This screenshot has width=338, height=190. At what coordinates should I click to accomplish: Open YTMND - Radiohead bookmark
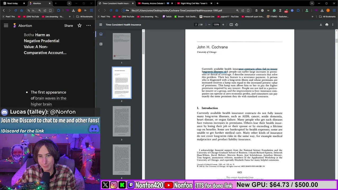click(x=277, y=17)
